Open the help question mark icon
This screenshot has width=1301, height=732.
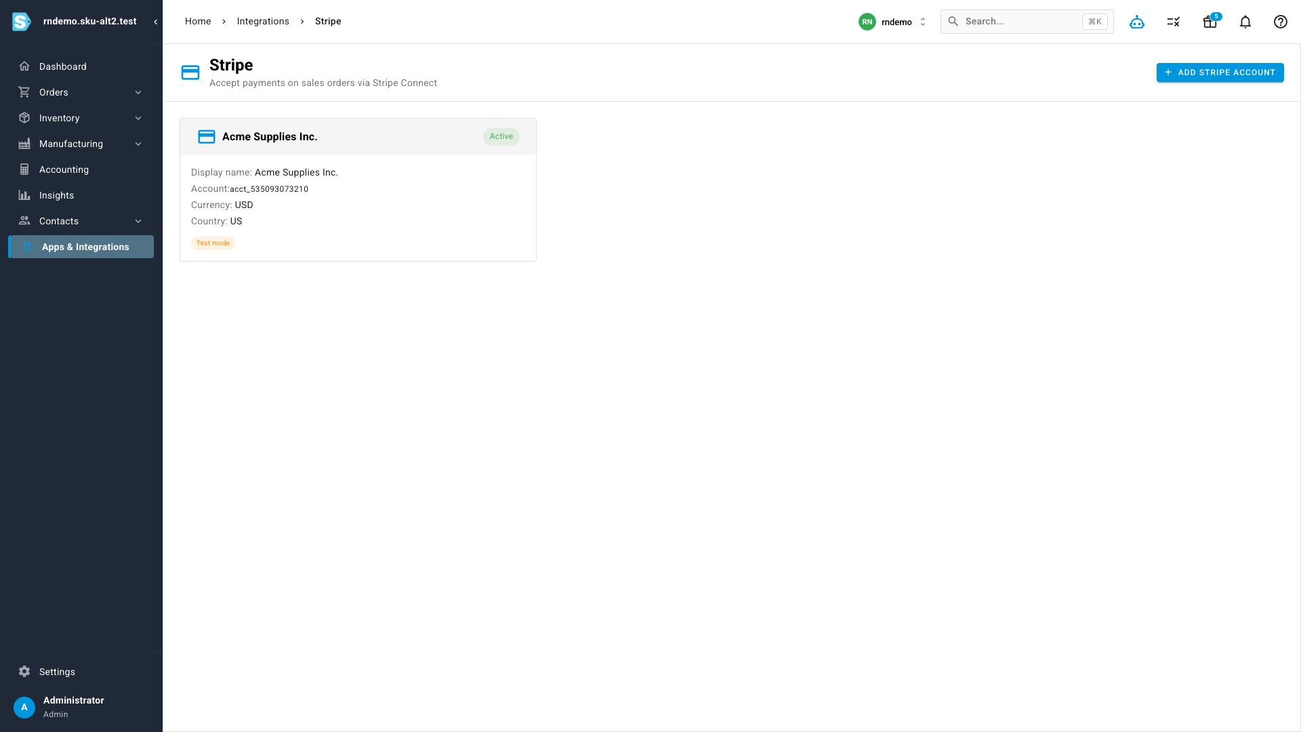[1281, 22]
